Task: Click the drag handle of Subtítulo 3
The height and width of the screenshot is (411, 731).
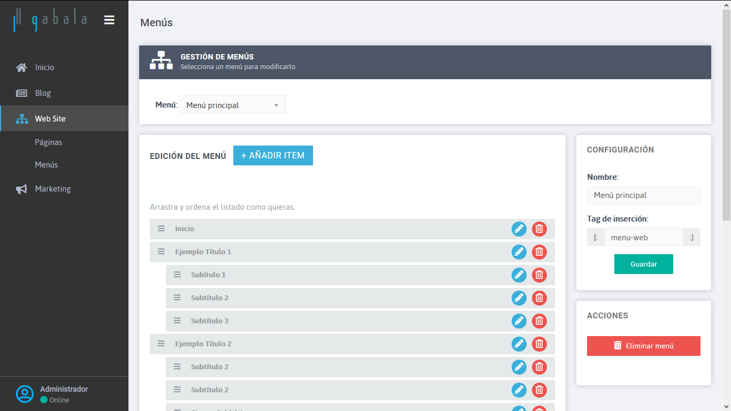Action: click(177, 321)
